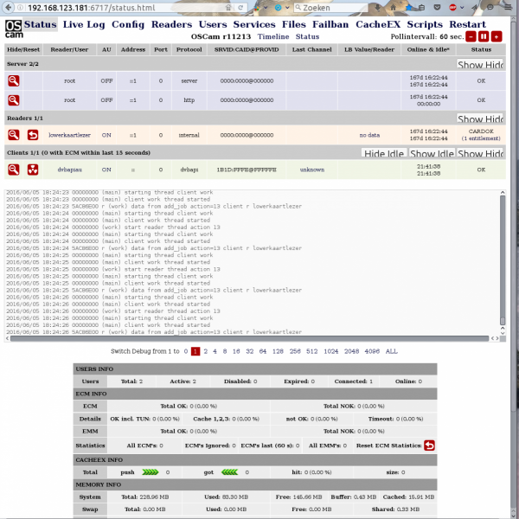519x519 pixels.
Task: Click the log panel vertical scrollbar
Action: coord(502,259)
